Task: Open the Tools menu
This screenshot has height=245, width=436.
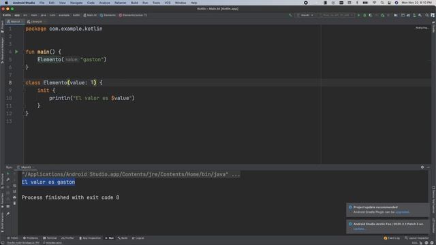Action: point(156,3)
